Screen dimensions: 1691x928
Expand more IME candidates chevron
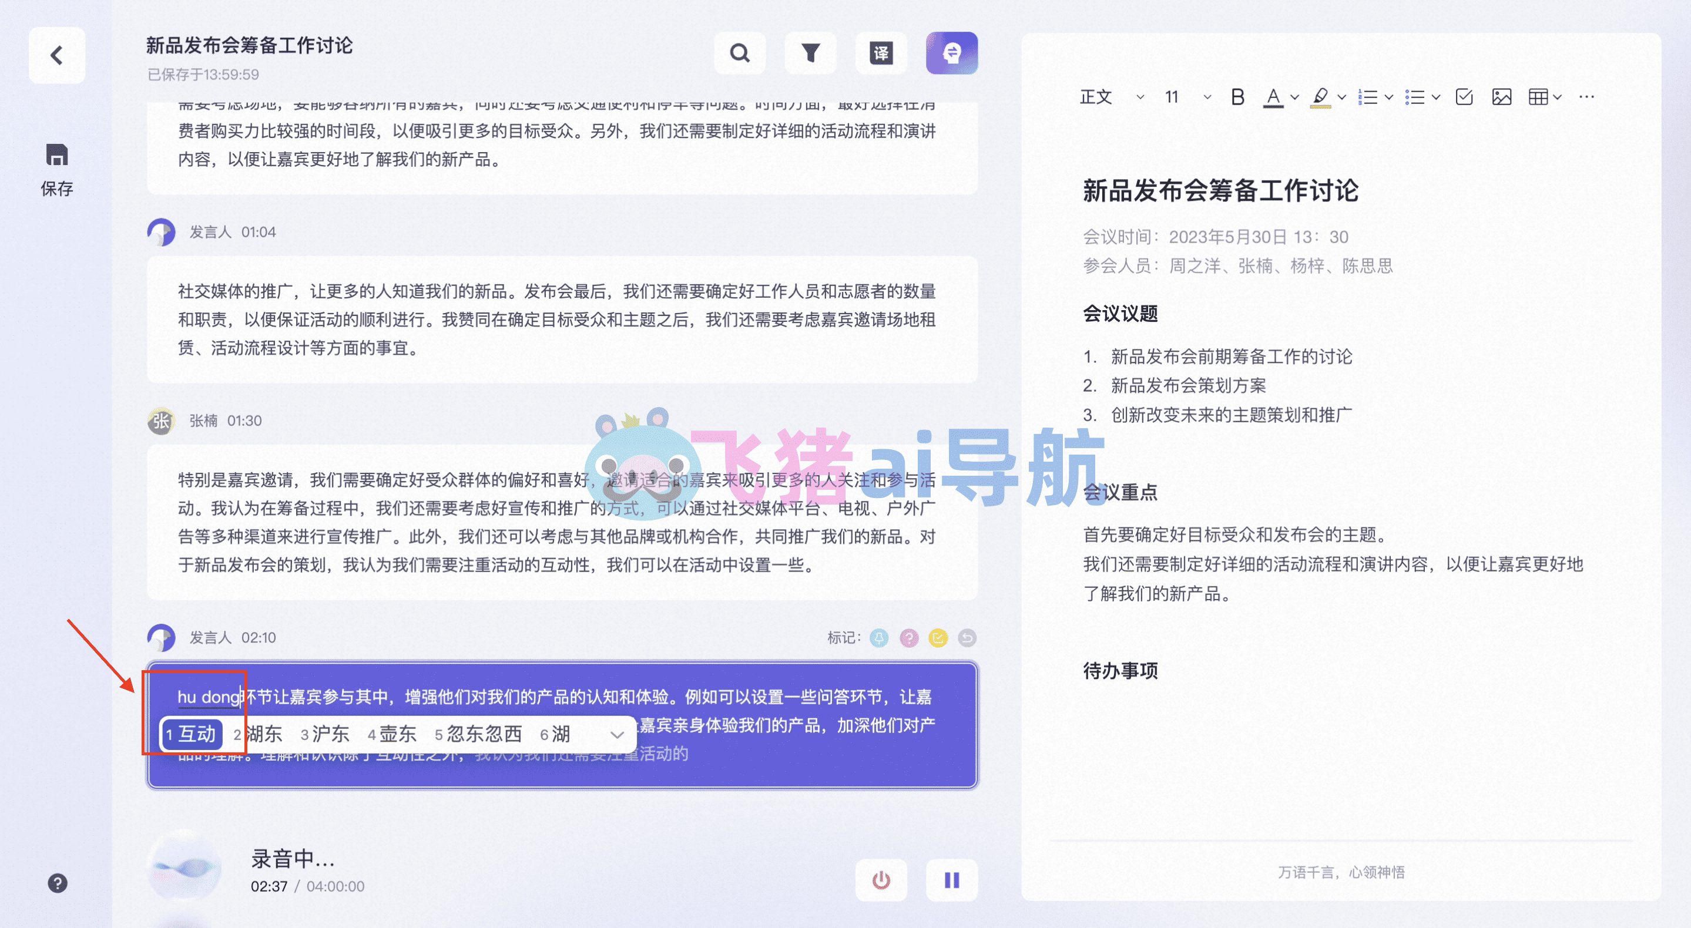[x=617, y=734]
